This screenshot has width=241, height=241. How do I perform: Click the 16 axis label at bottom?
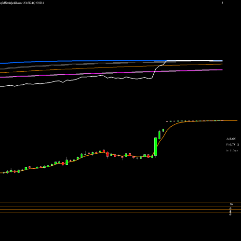coord(231,204)
